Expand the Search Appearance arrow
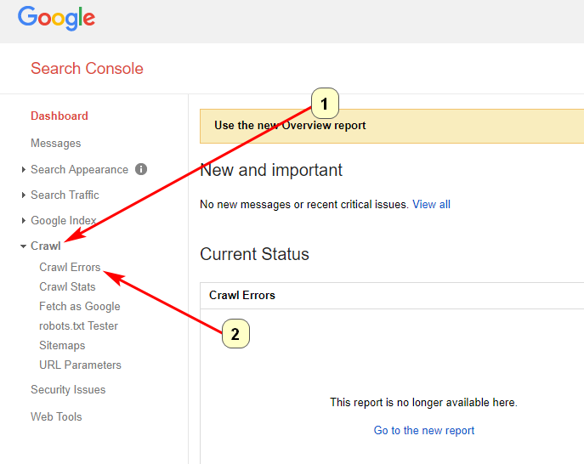Image resolution: width=584 pixels, height=464 pixels. [x=24, y=170]
